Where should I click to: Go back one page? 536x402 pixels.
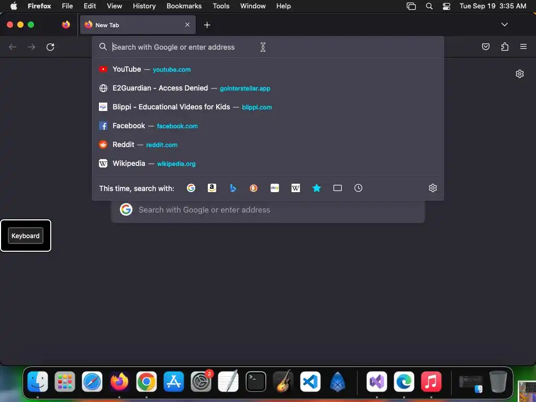click(x=13, y=47)
